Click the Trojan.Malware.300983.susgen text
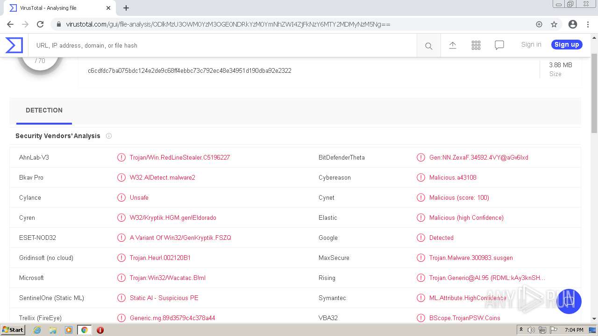This screenshot has height=336, width=598. click(x=471, y=258)
